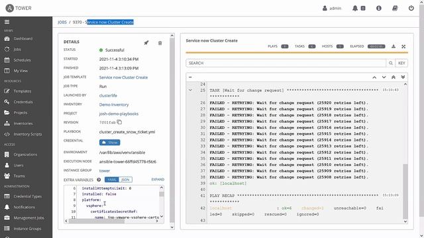
Task: Toggle the hamburger sidebar menu
Action: pos(7,22)
